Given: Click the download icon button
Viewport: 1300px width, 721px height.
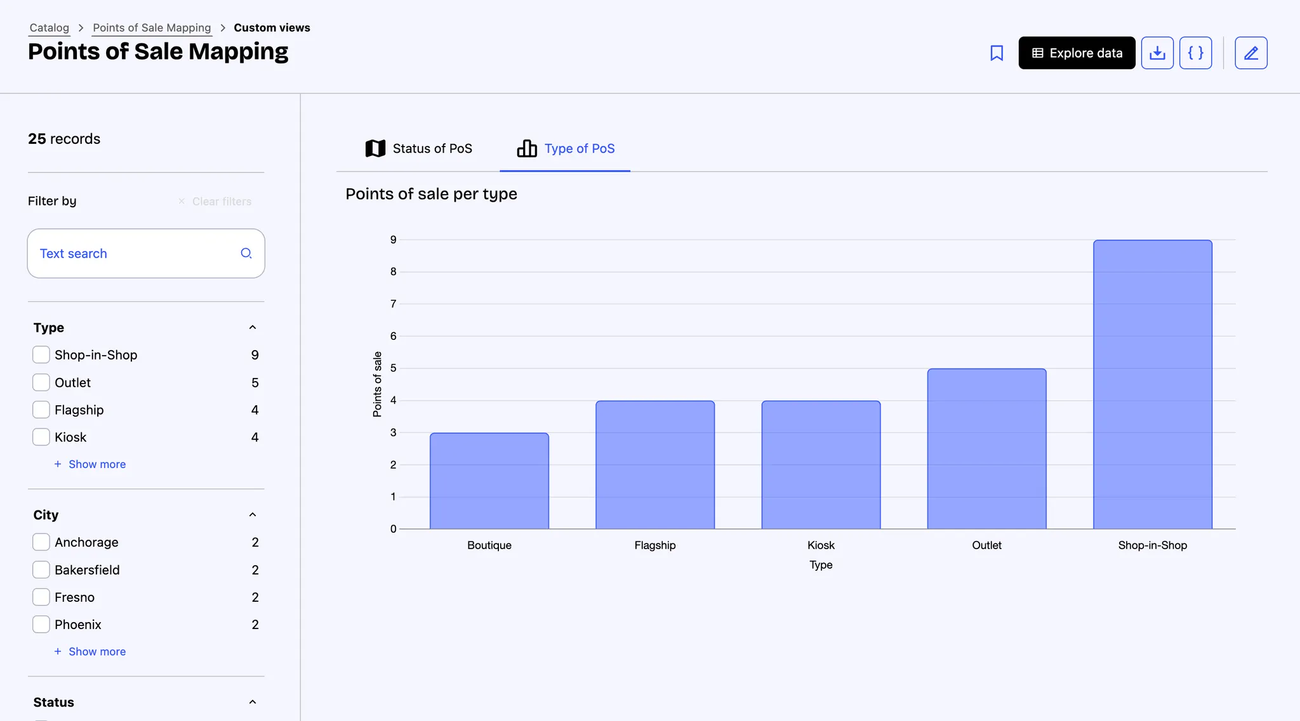Looking at the screenshot, I should [1157, 53].
